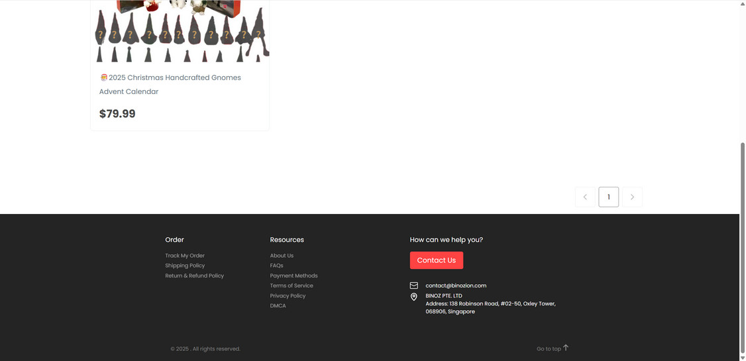The height and width of the screenshot is (361, 746).
Task: Open the Christmas Handcrafted Gnomes Advent Calendar title
Action: tap(170, 84)
